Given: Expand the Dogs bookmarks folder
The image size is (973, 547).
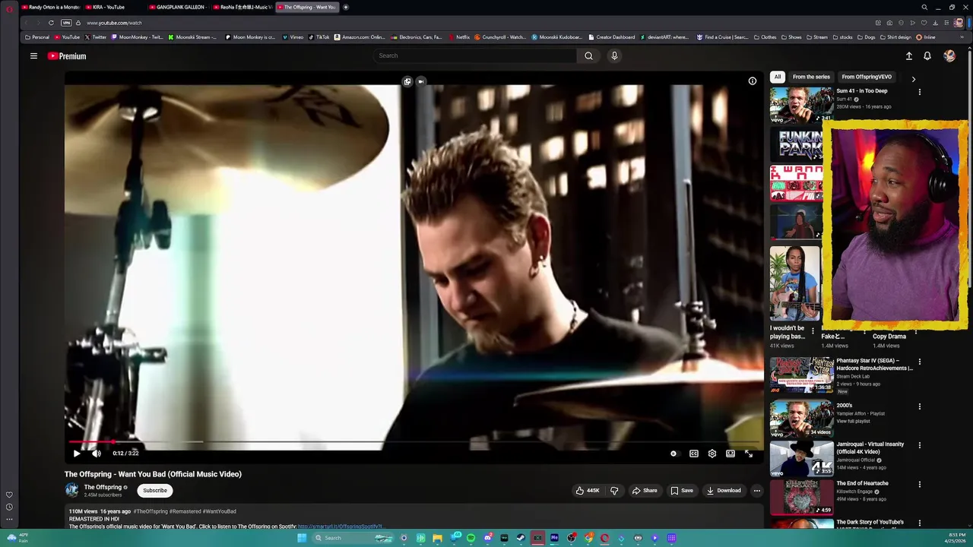Looking at the screenshot, I should [866, 37].
